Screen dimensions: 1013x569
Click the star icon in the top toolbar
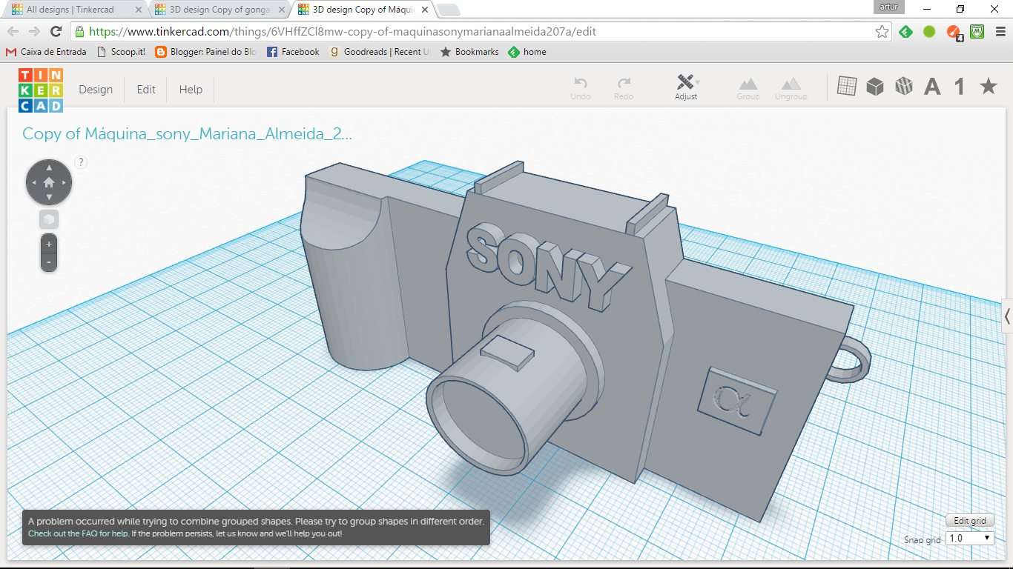point(989,86)
